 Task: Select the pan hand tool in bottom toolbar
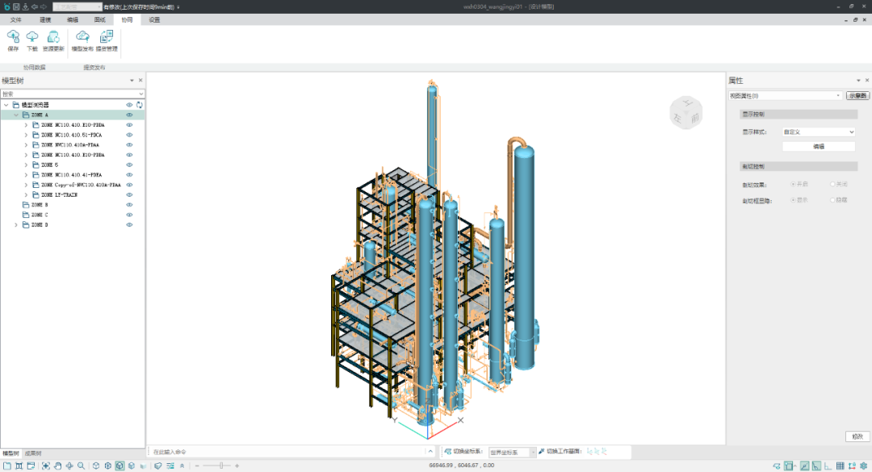pos(57,466)
